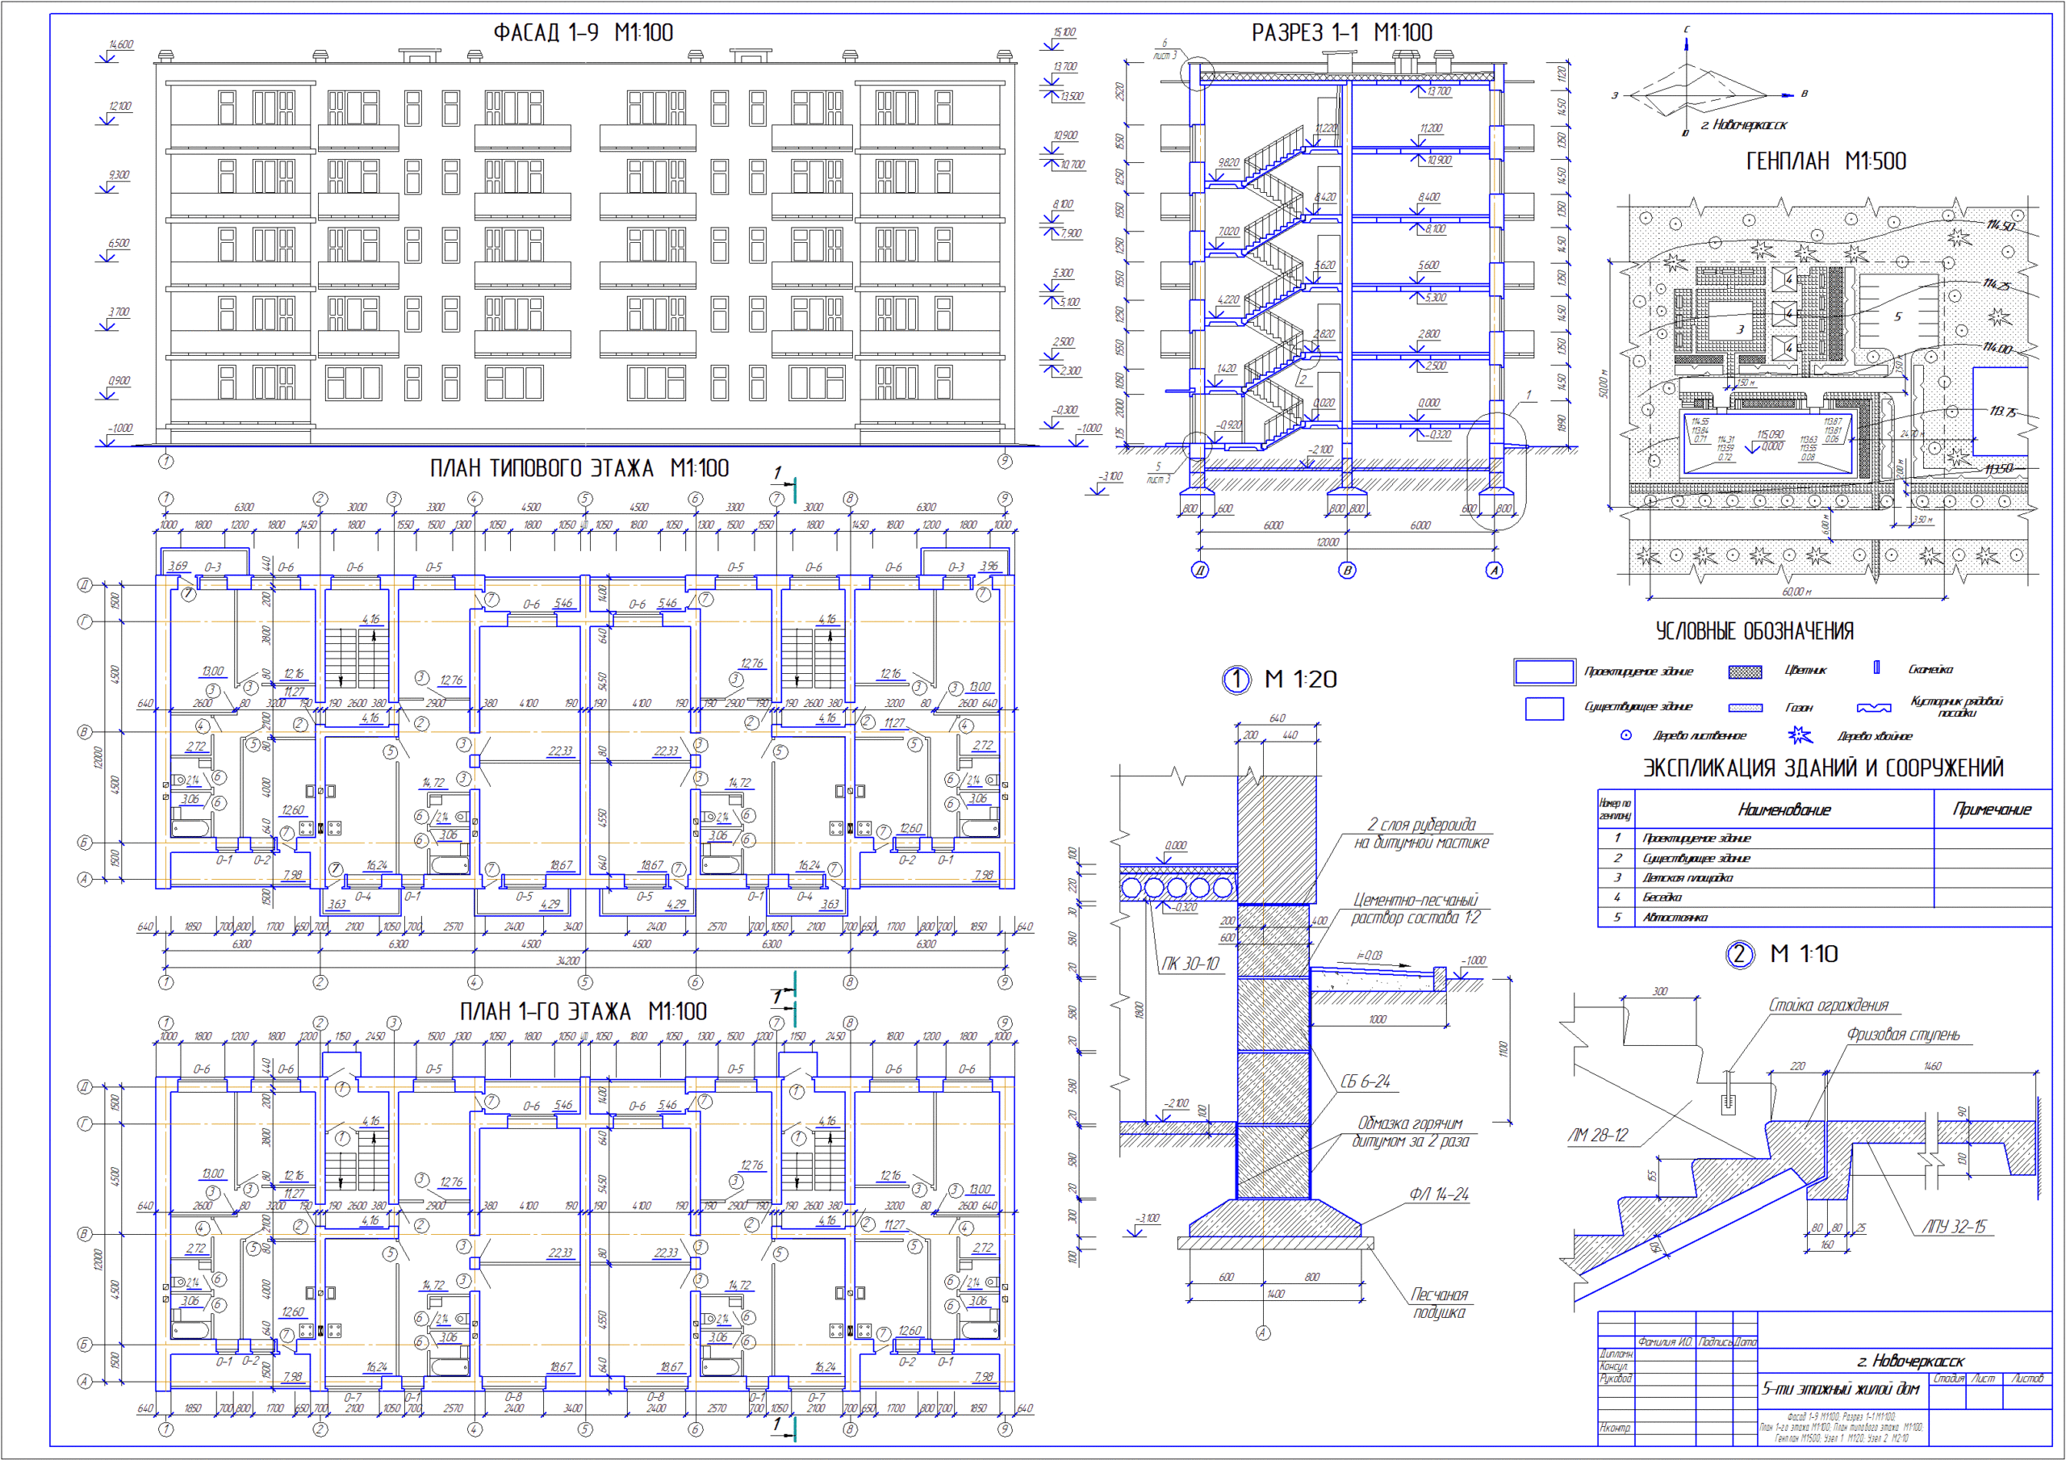Click axis bubble 'Д' under the section
This screenshot has height=1460, width=2066.
(1199, 570)
